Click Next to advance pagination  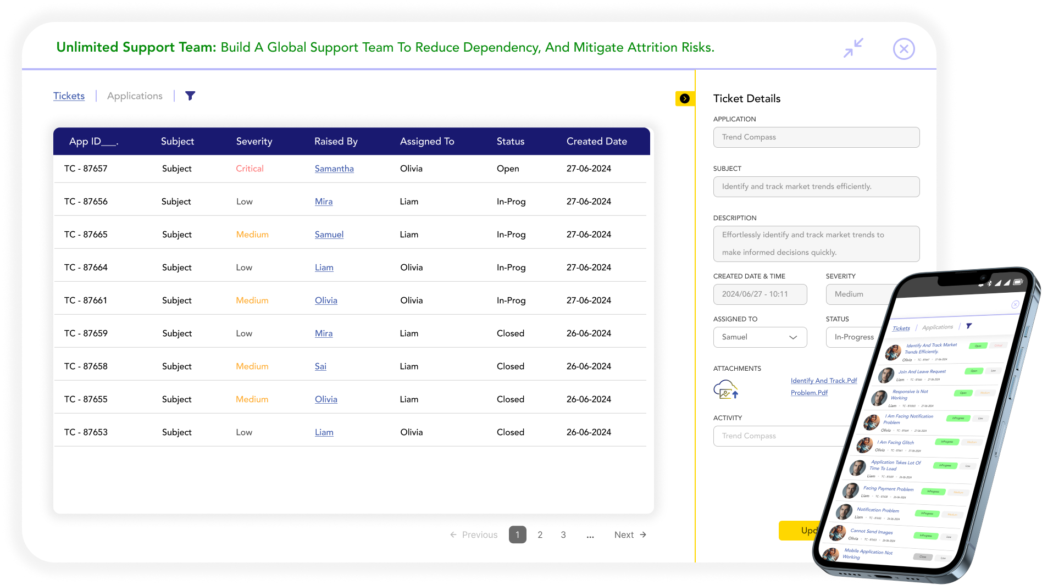[x=630, y=535]
